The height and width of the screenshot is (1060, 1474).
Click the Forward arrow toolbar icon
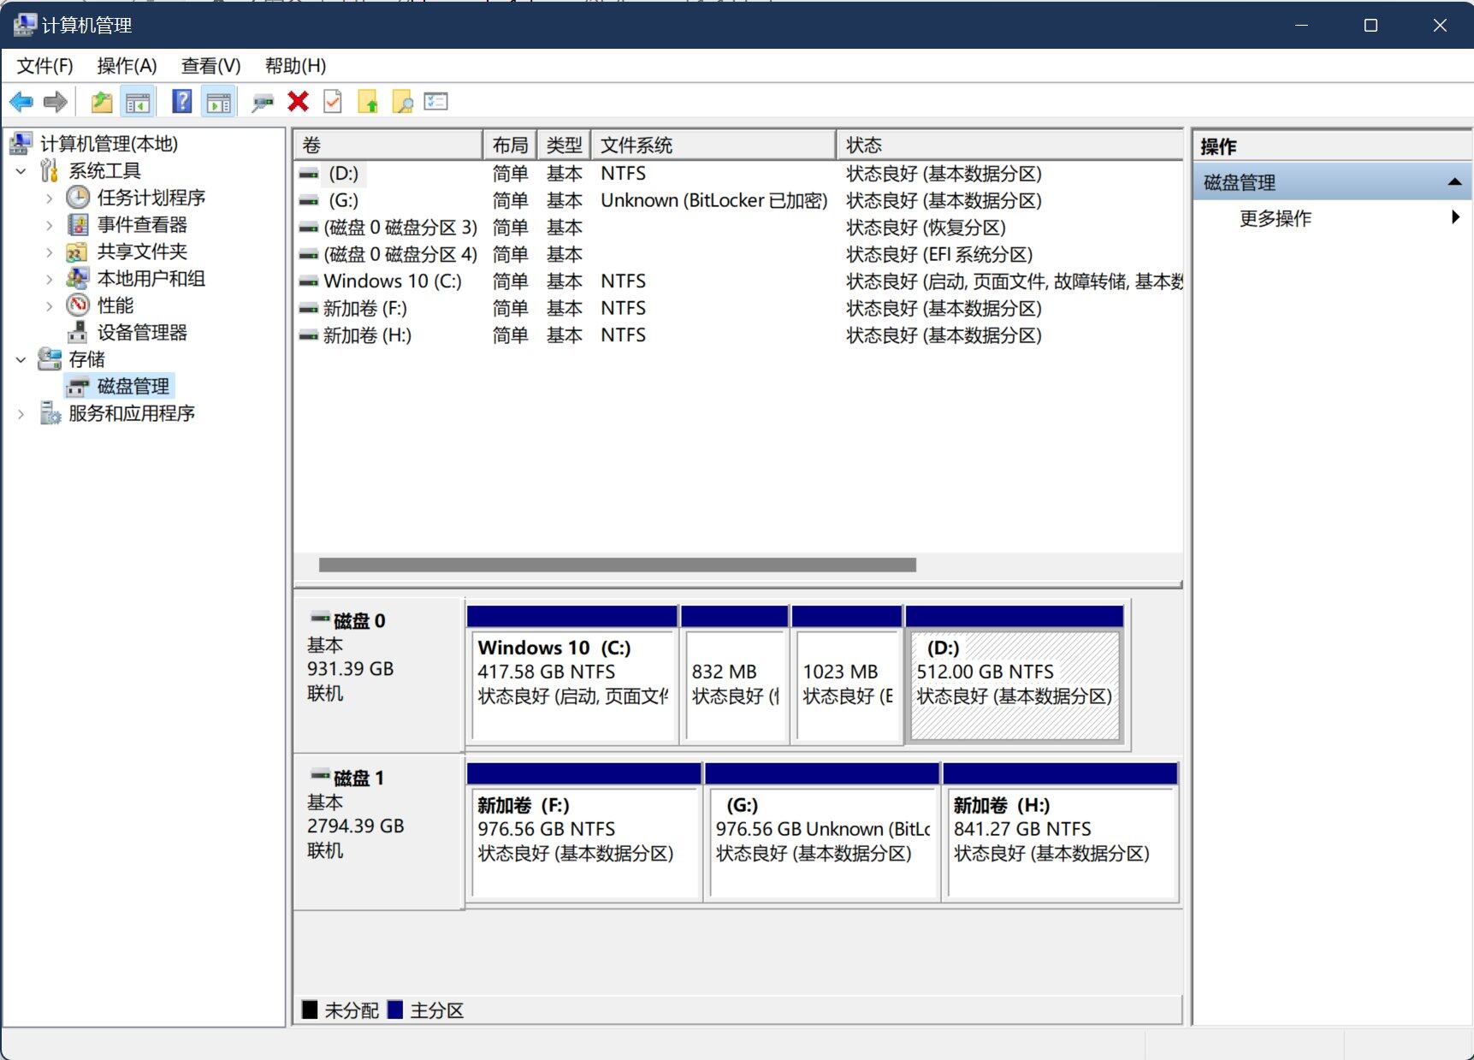(x=56, y=103)
